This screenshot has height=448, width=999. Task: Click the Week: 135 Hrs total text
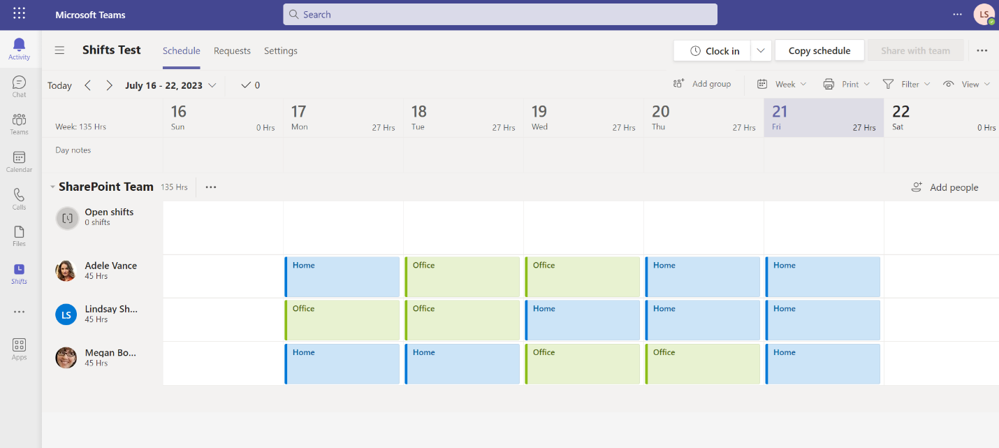tap(80, 127)
